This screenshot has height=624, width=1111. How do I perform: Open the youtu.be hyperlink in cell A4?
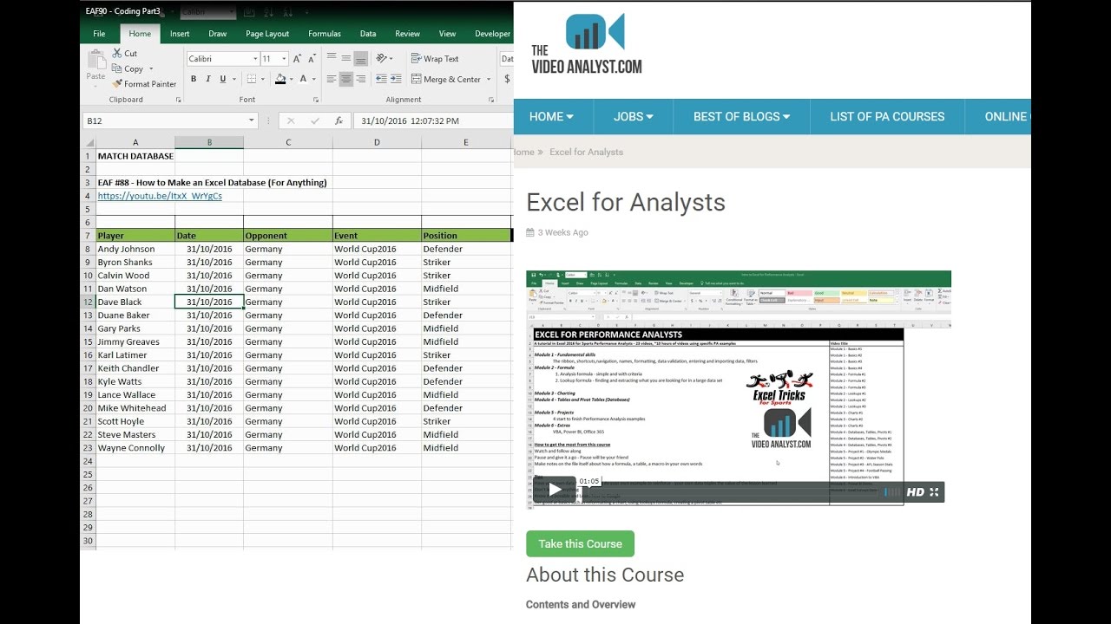pyautogui.click(x=160, y=196)
